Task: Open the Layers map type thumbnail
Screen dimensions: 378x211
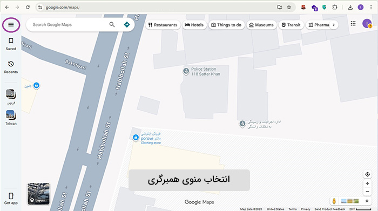Action: (38, 194)
